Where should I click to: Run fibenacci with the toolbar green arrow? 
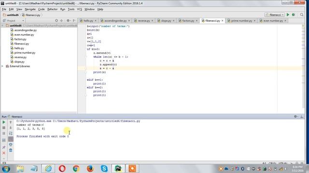(x=288, y=15)
